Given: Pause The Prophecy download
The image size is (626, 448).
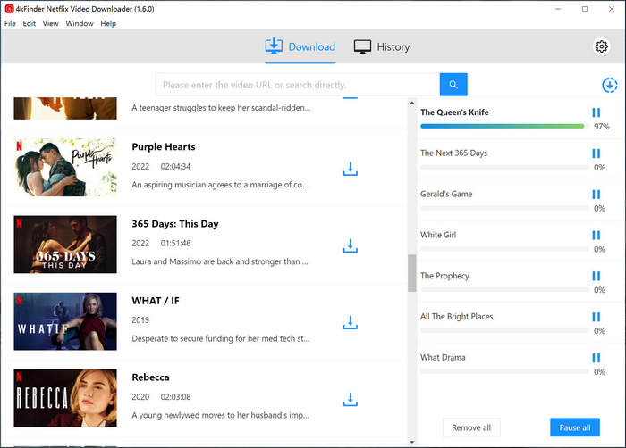Looking at the screenshot, I should click(596, 276).
